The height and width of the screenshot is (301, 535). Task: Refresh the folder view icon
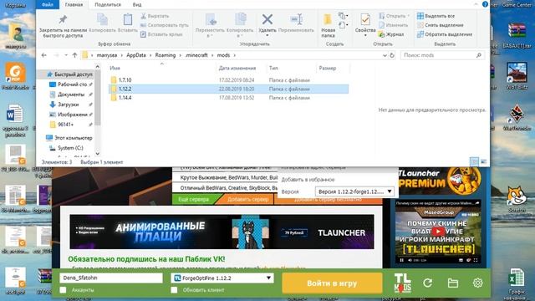[392, 55]
